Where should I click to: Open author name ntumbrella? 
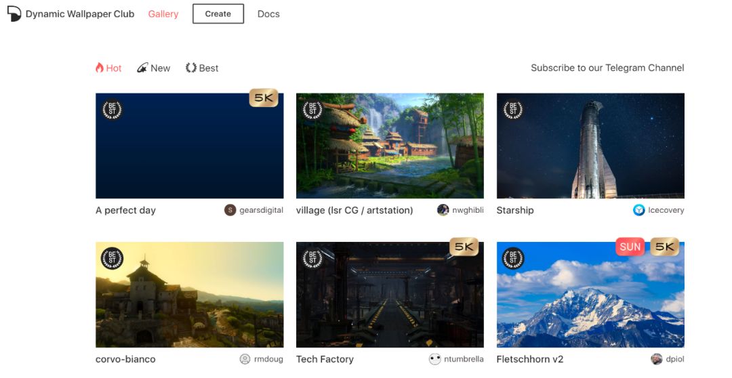click(x=464, y=359)
